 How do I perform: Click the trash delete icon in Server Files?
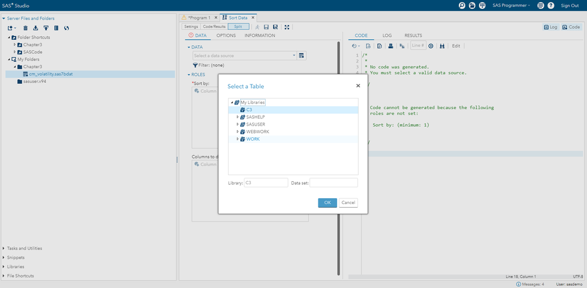25,28
